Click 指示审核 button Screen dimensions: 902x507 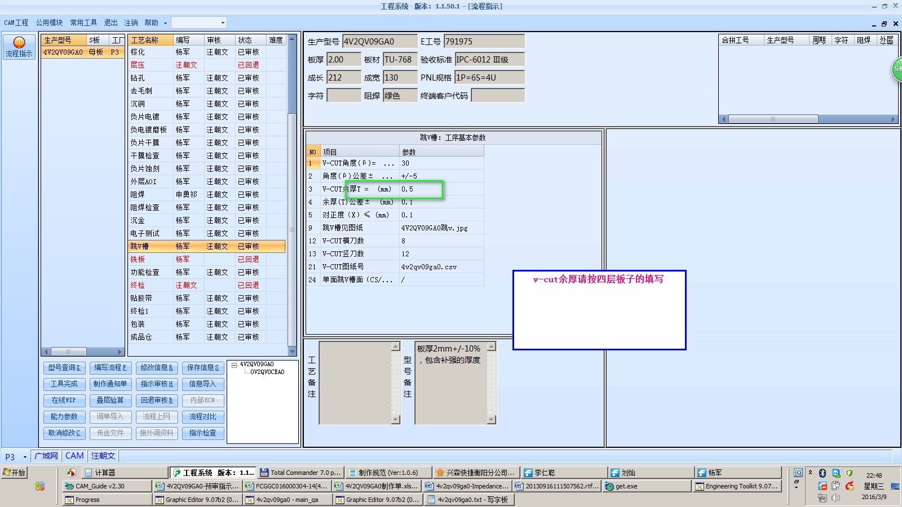pos(157,384)
